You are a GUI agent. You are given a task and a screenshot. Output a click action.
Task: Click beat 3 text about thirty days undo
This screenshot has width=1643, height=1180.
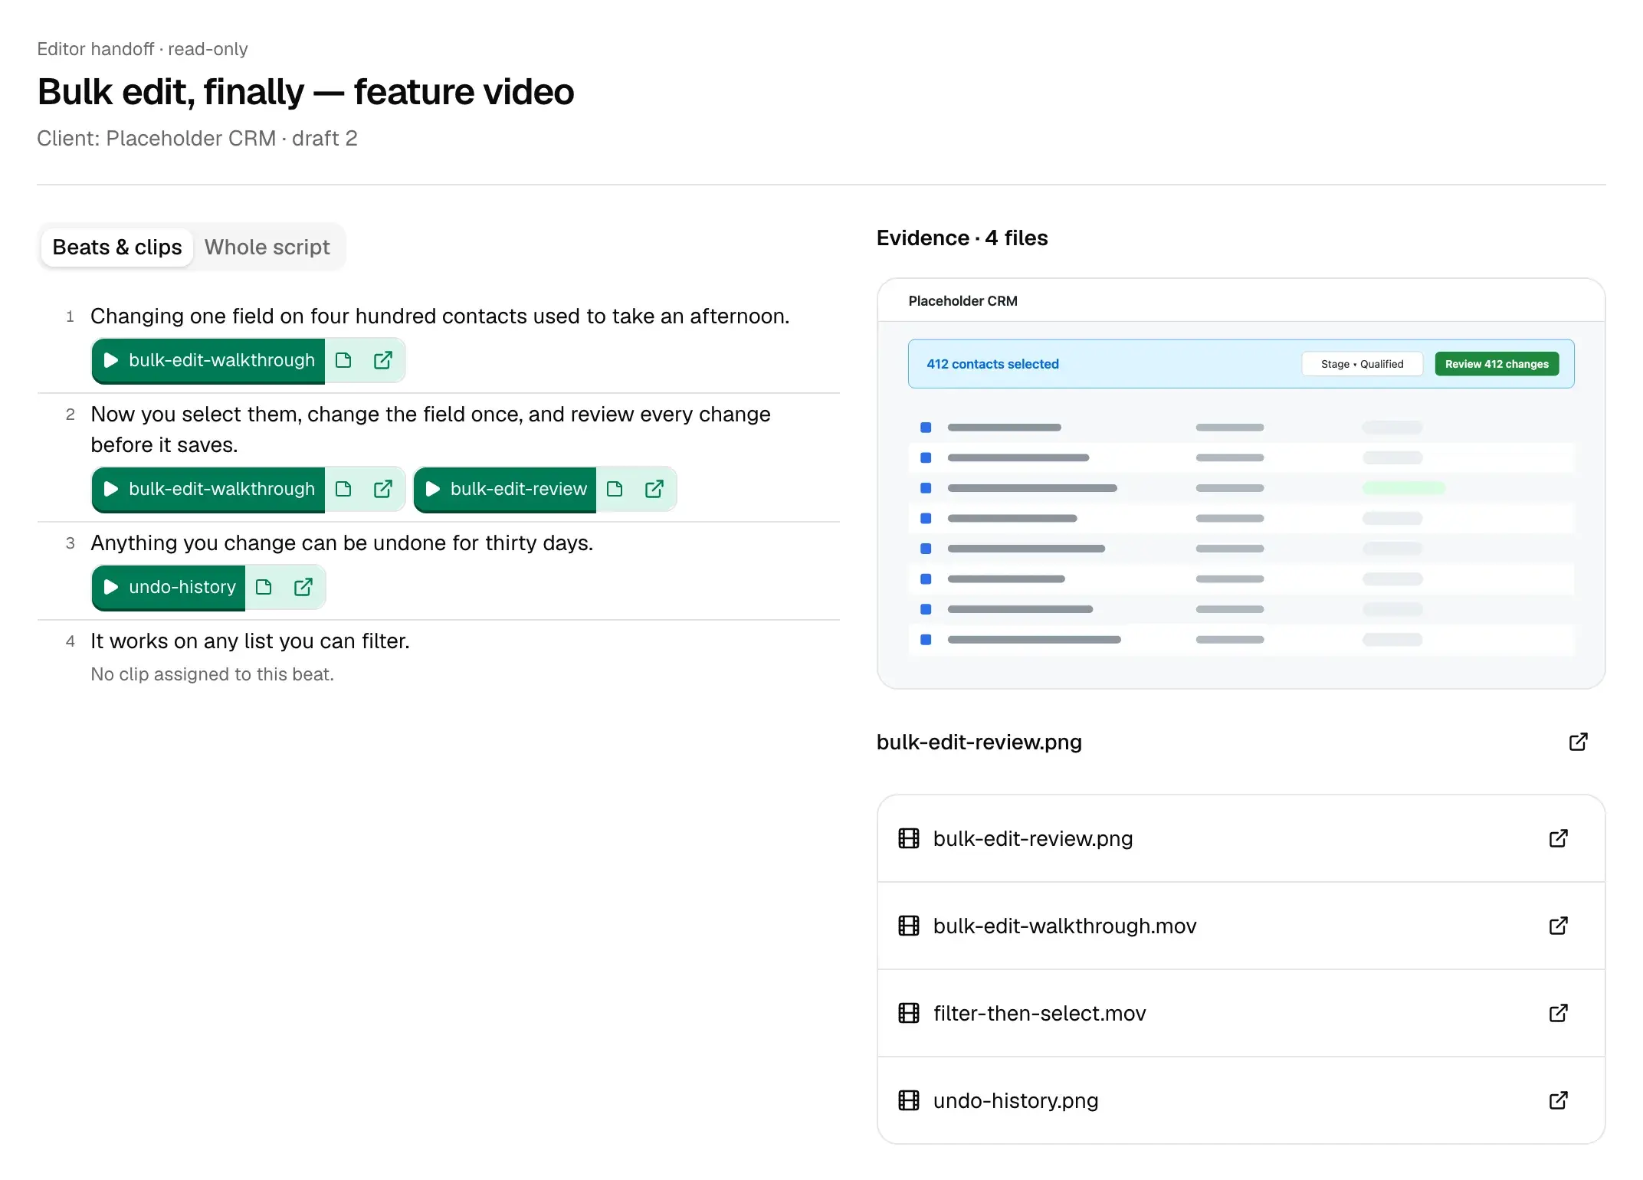342,543
